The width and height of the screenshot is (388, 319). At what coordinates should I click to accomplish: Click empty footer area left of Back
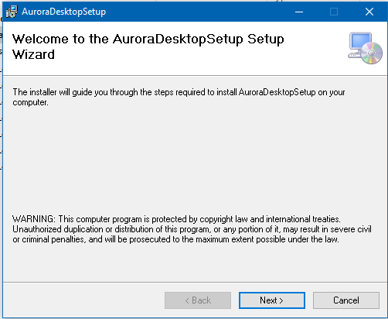click(83, 300)
